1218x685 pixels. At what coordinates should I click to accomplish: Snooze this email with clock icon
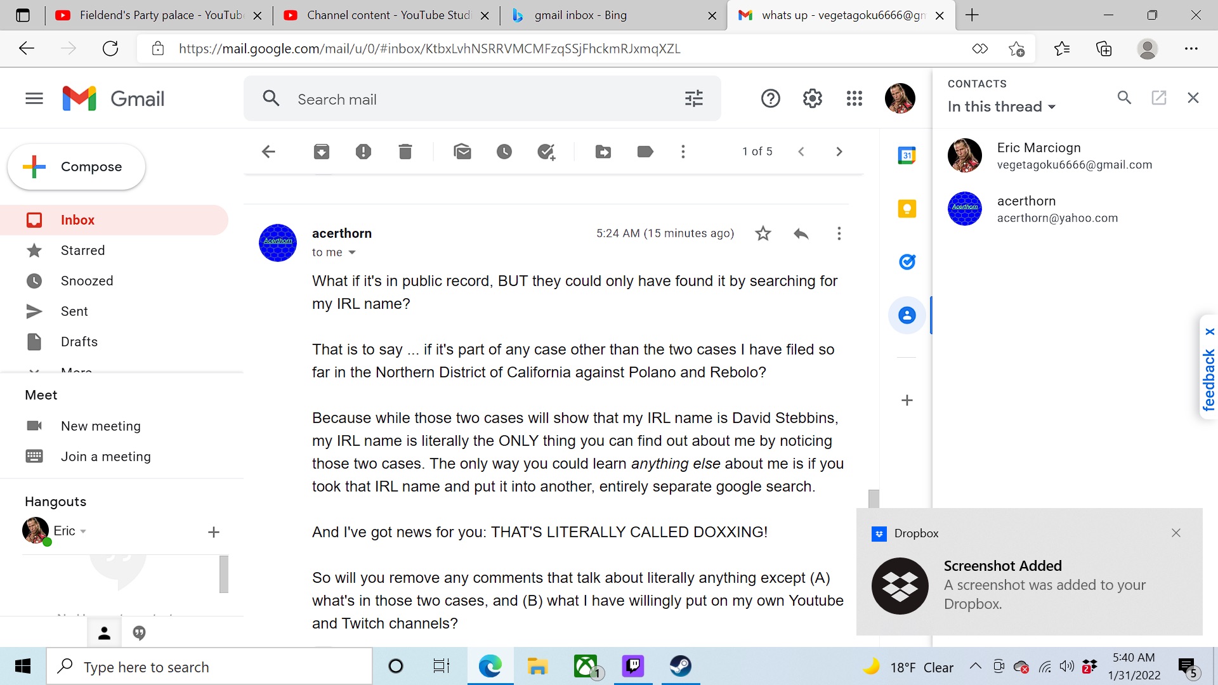pos(504,152)
